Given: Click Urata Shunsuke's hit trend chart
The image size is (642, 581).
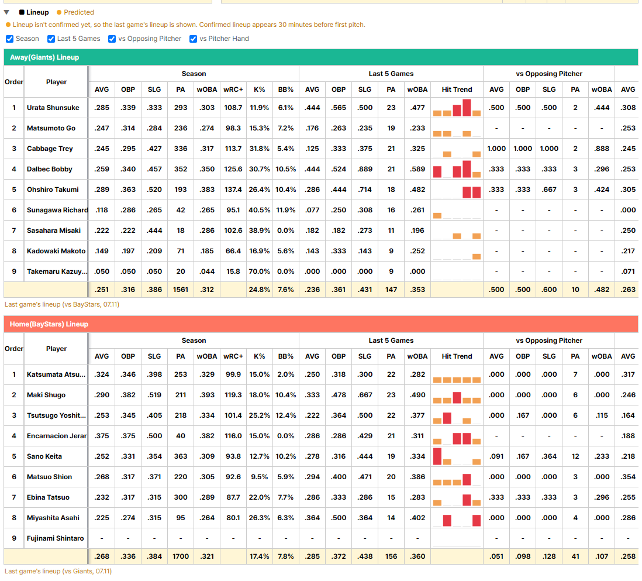Looking at the screenshot, I should (x=457, y=108).
